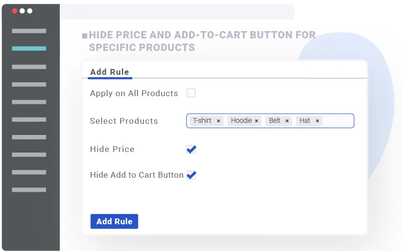This screenshot has width=402, height=251.
Task: Open the third sidebar menu item
Action: click(29, 67)
